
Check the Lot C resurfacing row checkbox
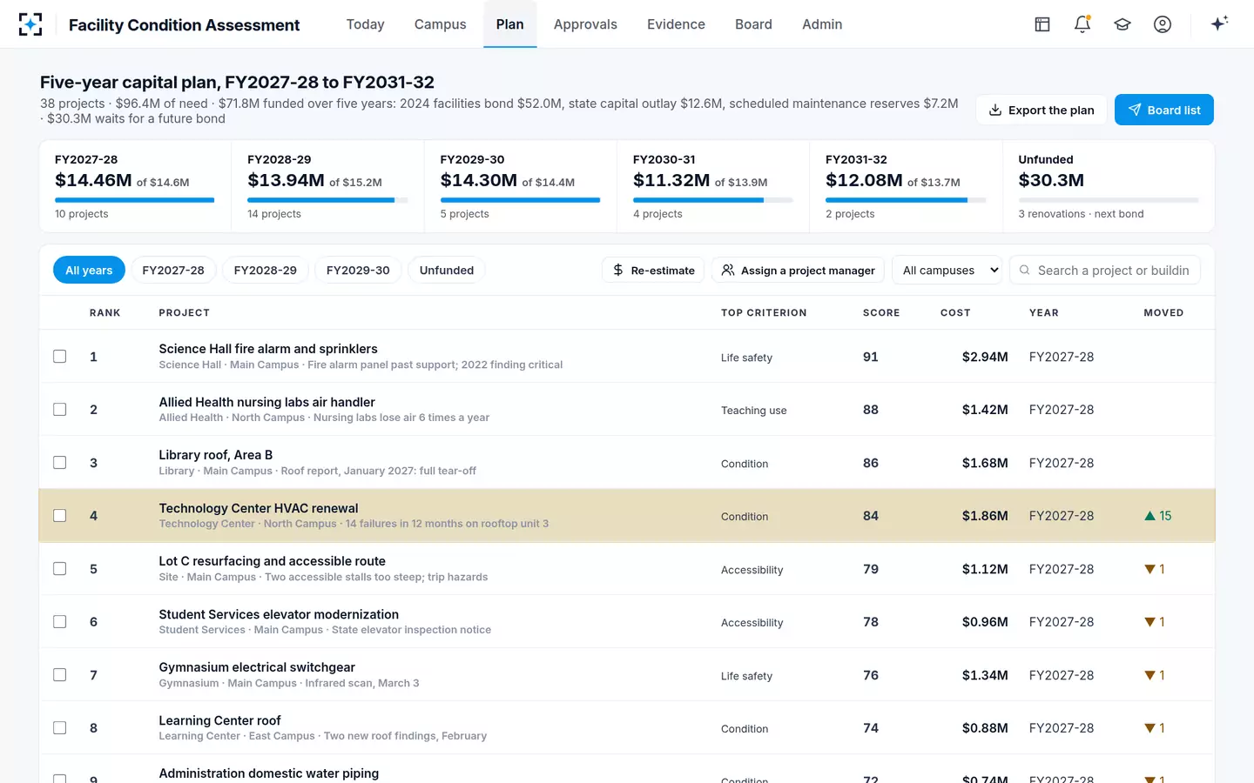click(x=60, y=568)
